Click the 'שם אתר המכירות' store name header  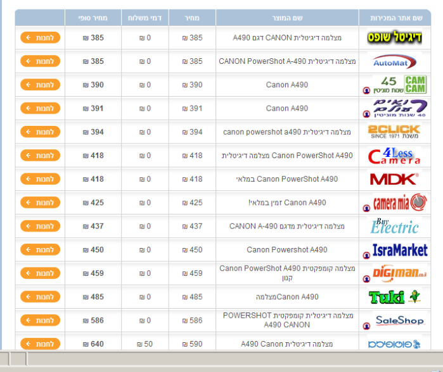396,18
